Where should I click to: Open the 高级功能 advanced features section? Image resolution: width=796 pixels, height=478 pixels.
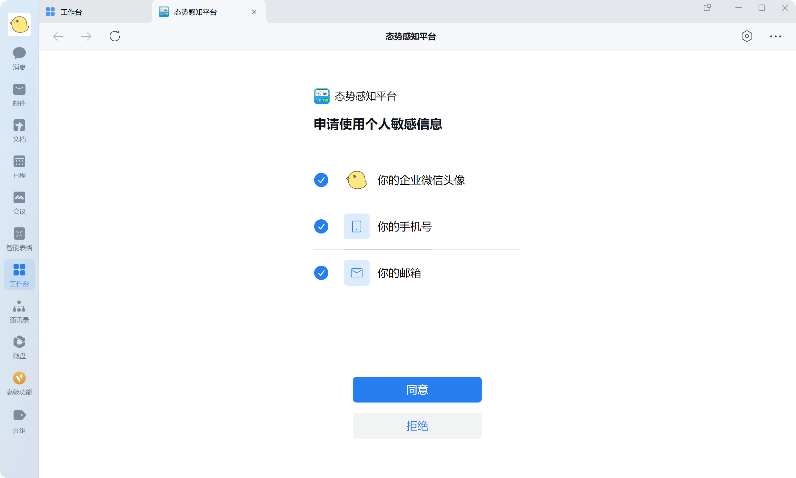(x=19, y=383)
